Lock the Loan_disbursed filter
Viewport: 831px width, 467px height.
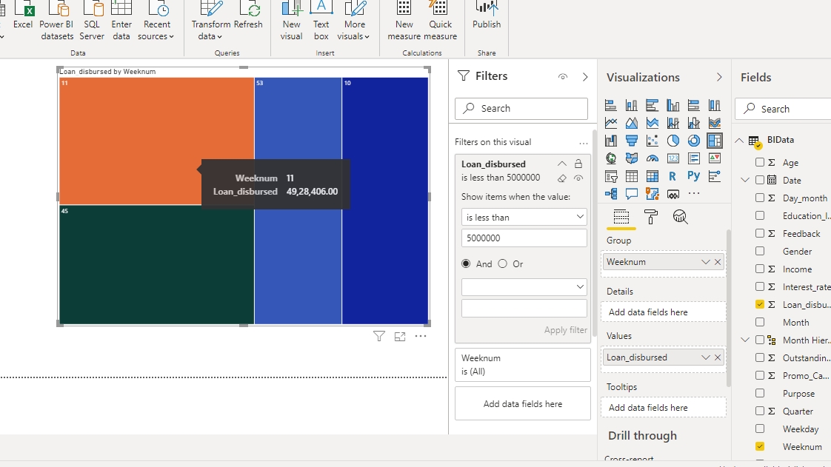tap(578, 164)
